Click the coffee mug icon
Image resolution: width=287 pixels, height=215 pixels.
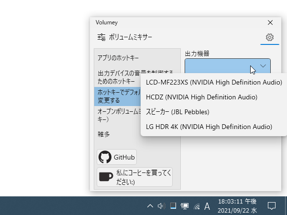point(106,177)
